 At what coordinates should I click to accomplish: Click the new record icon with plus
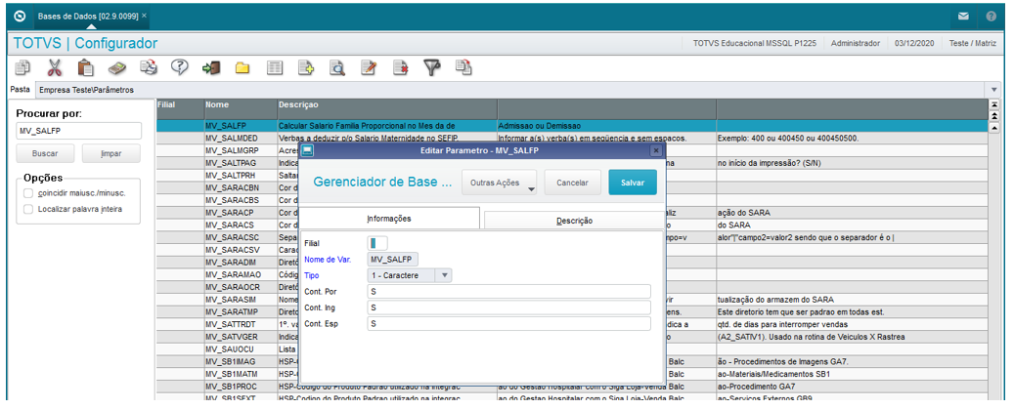coord(306,67)
